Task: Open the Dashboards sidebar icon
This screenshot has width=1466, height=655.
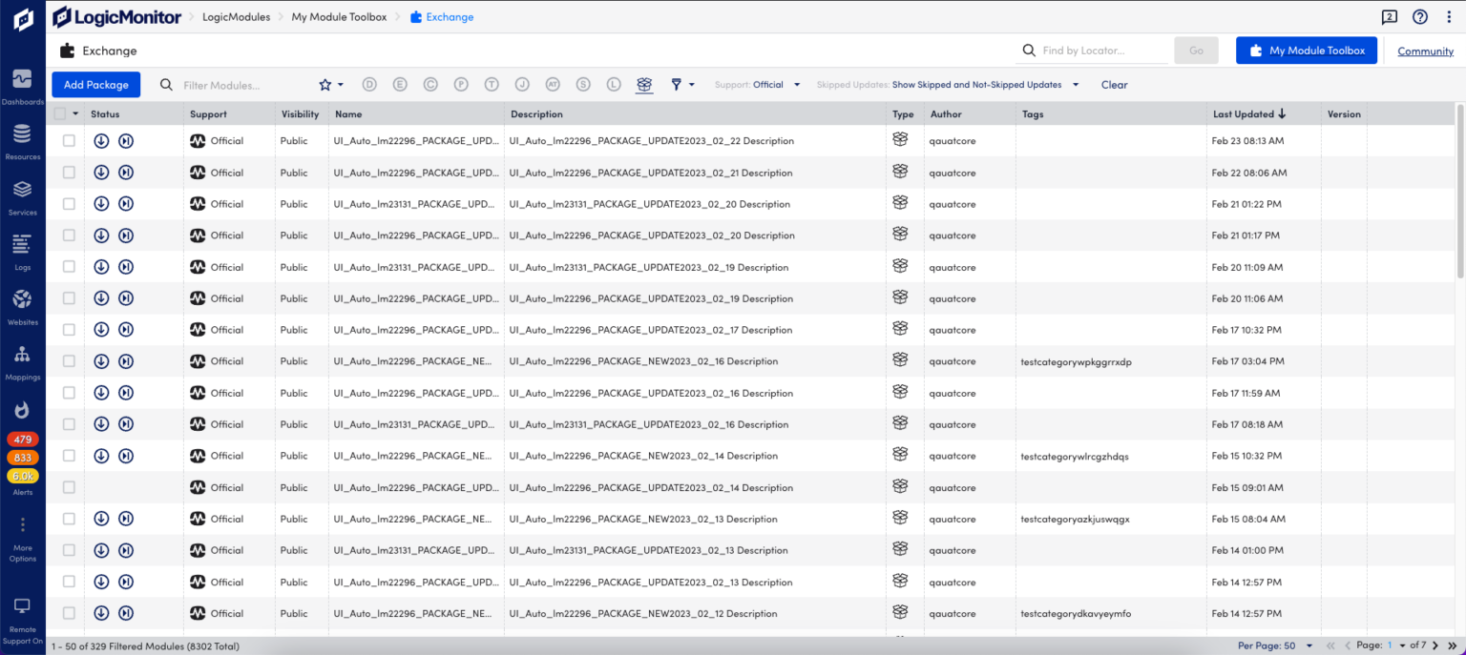Action: (x=22, y=84)
